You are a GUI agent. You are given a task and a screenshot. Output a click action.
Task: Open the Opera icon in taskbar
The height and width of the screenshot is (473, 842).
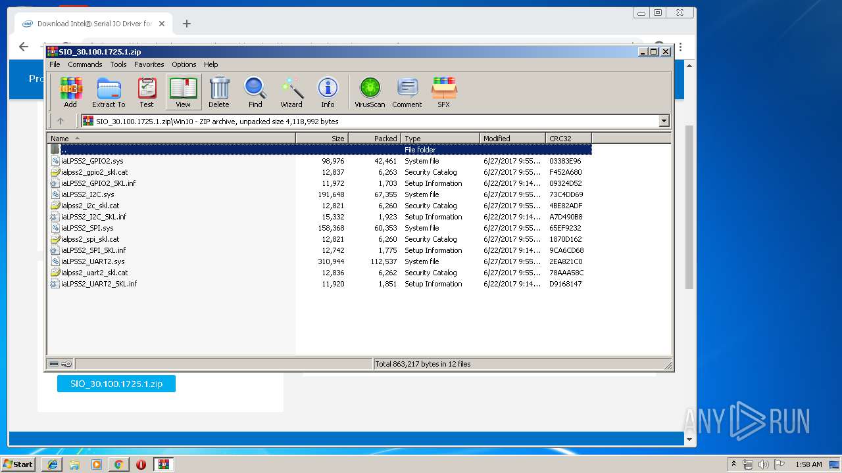pos(141,464)
